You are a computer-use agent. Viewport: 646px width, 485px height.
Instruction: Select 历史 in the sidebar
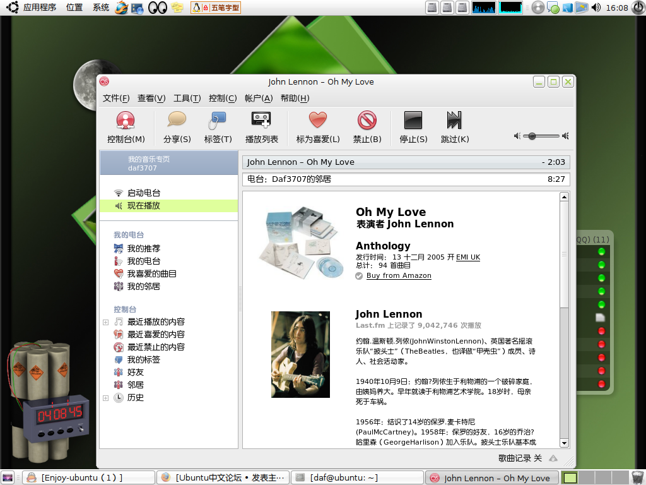(135, 398)
